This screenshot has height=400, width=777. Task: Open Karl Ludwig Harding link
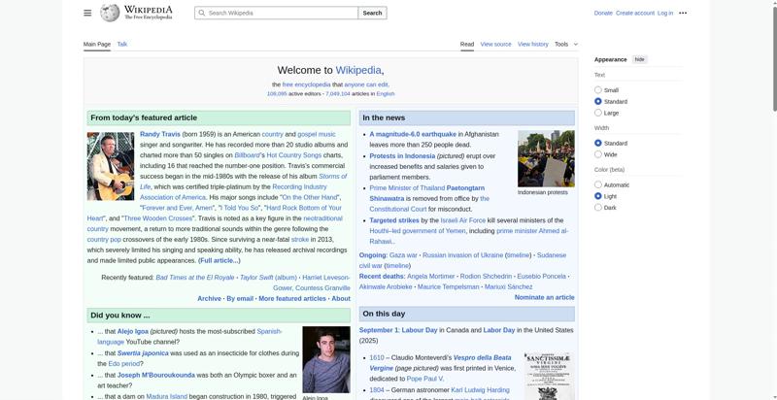click(480, 390)
